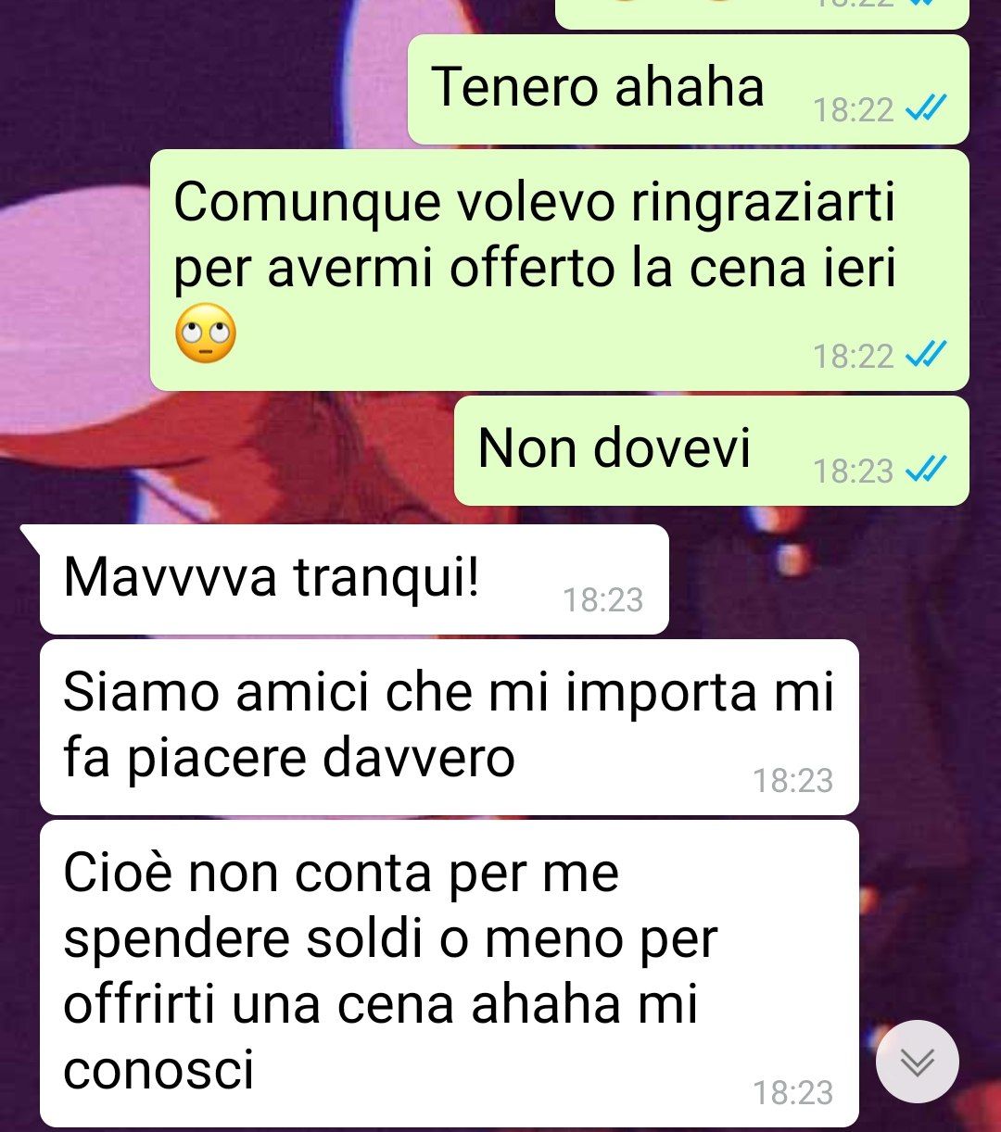The width and height of the screenshot is (1001, 1132).
Task: Click the 18:23 timestamp on "Non dovevi"
Action: (x=853, y=472)
